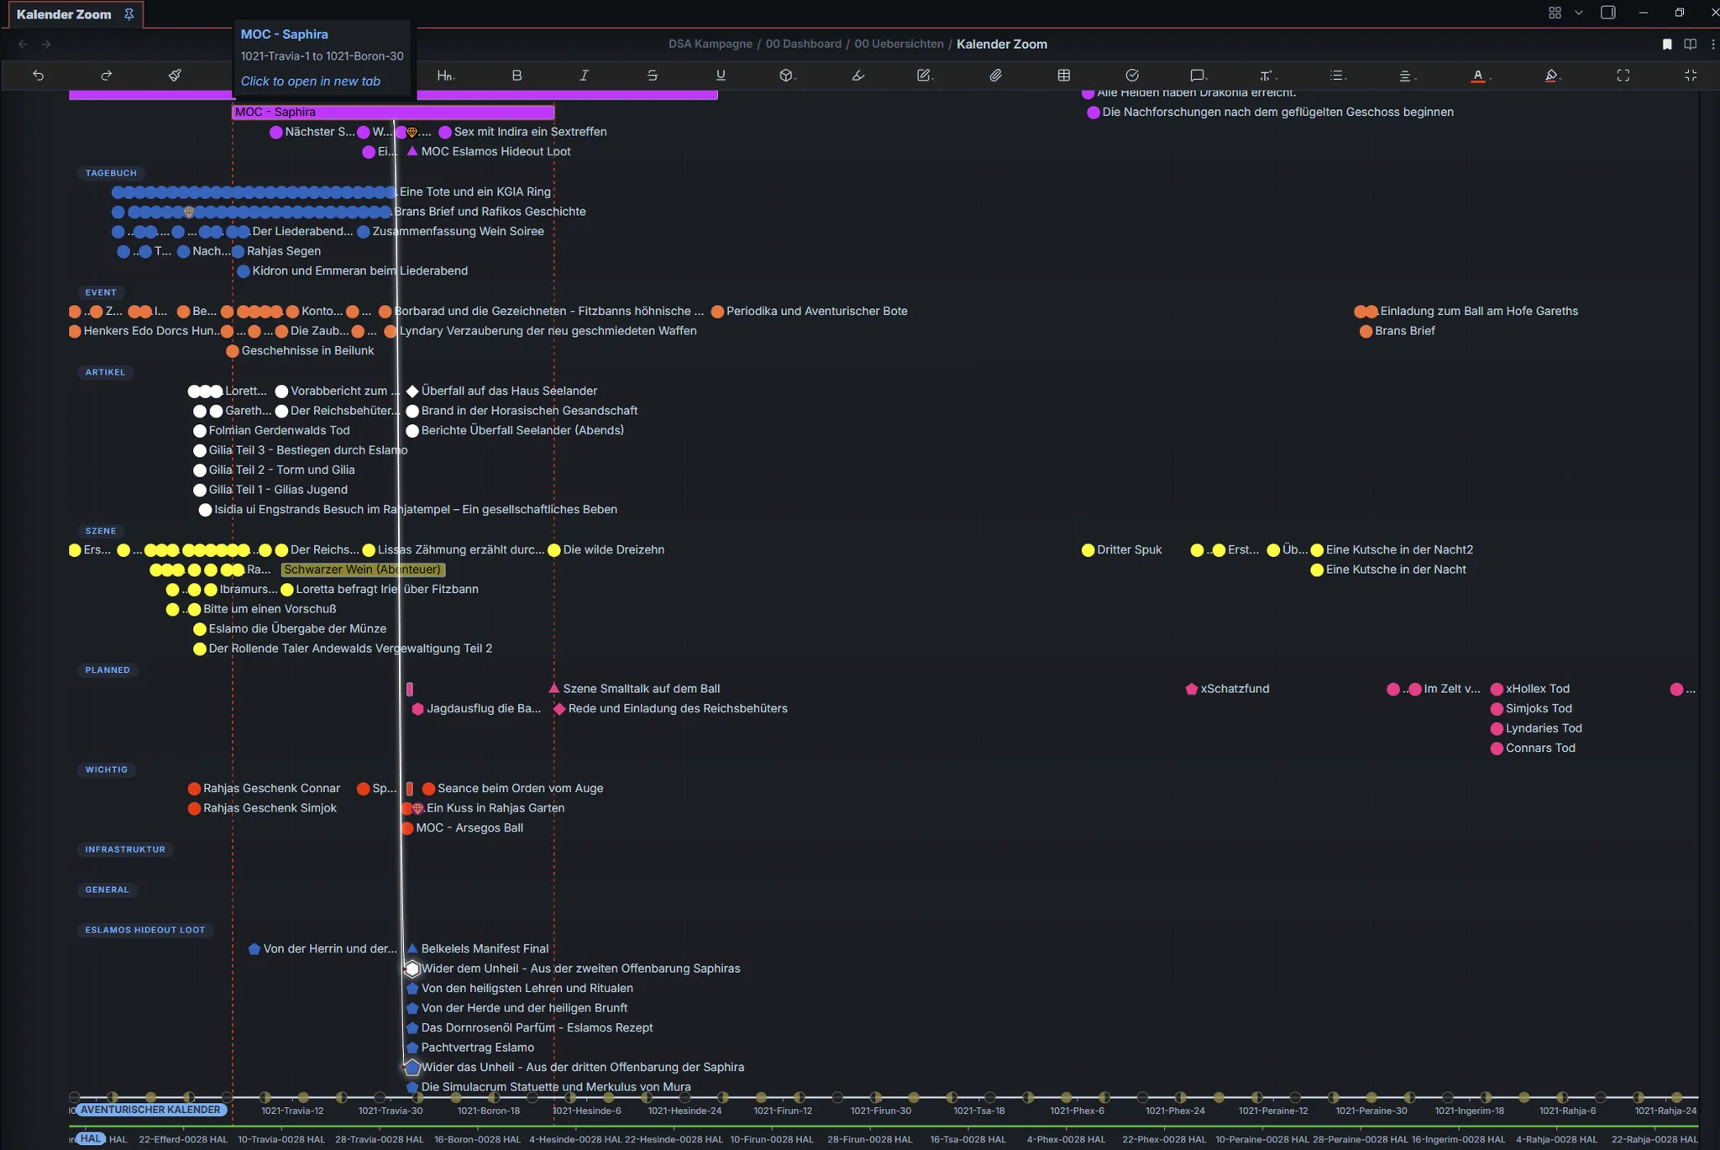Select the format painter brush icon
Screen dimensions: 1720x1150
175,76
